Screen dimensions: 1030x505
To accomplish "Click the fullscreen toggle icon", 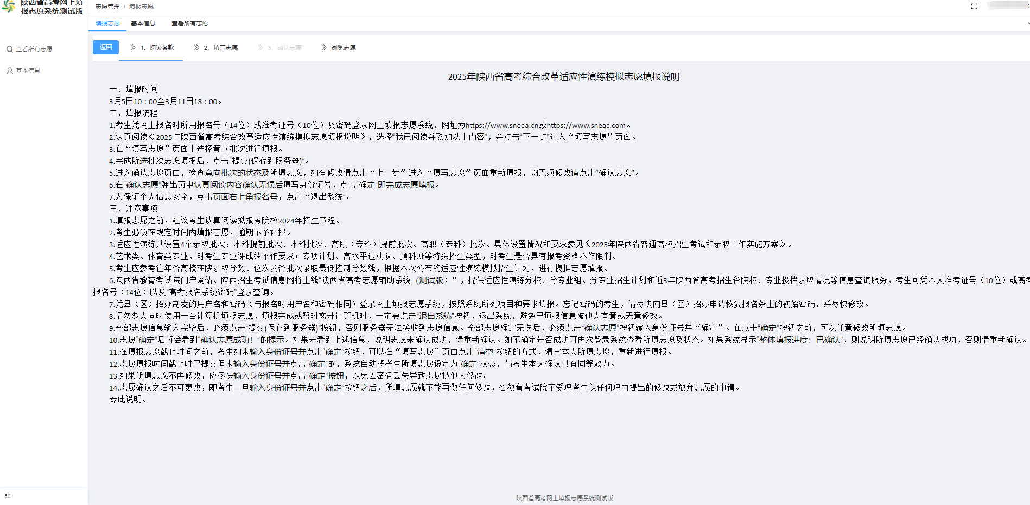I will (974, 7).
